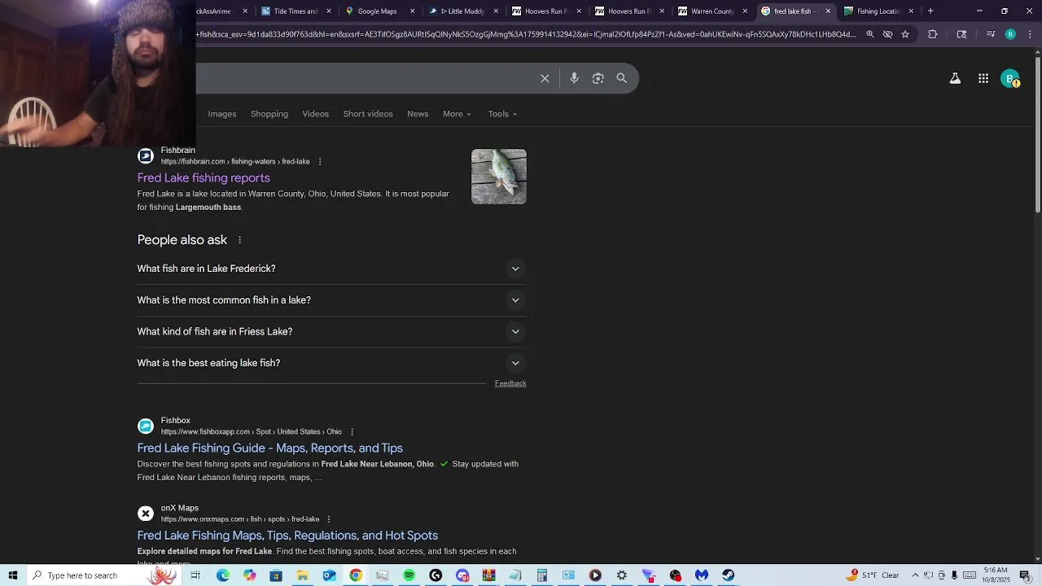Viewport: 1042px width, 586px height.
Task: Open Spotify from the taskbar
Action: pyautogui.click(x=409, y=575)
